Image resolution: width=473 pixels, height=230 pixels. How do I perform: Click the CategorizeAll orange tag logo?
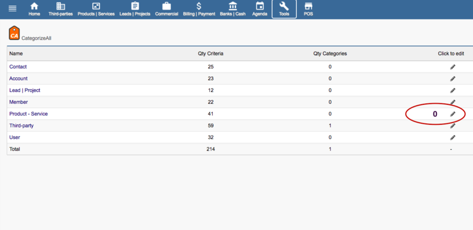click(x=14, y=33)
